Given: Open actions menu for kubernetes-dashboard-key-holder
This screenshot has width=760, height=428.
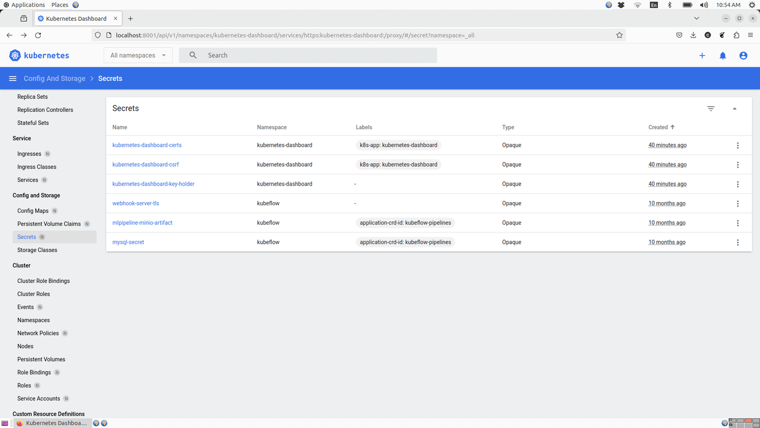Looking at the screenshot, I should tap(737, 185).
